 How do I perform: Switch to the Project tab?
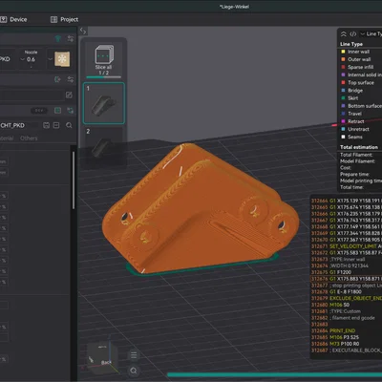point(64,19)
